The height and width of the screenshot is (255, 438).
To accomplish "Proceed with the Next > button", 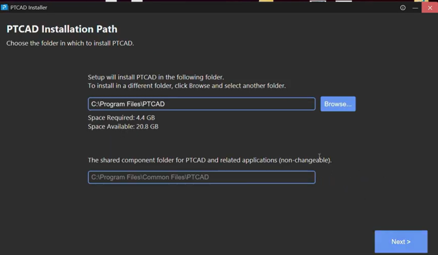I will pos(401,242).
